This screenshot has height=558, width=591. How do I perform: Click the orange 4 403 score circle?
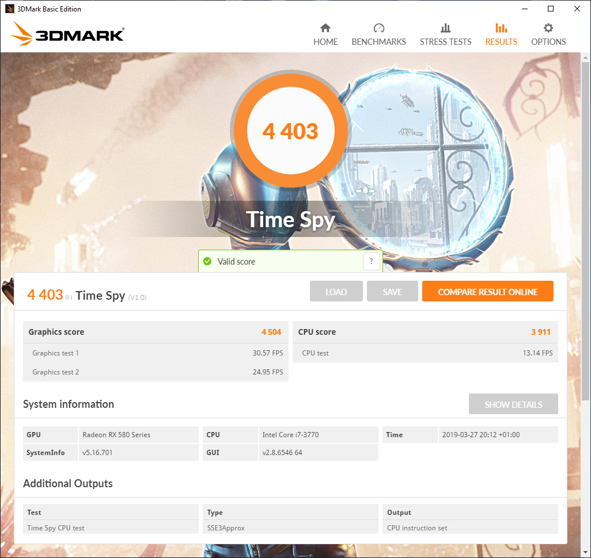point(290,131)
